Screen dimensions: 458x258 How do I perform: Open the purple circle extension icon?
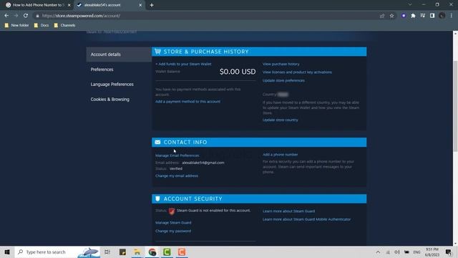click(x=404, y=16)
